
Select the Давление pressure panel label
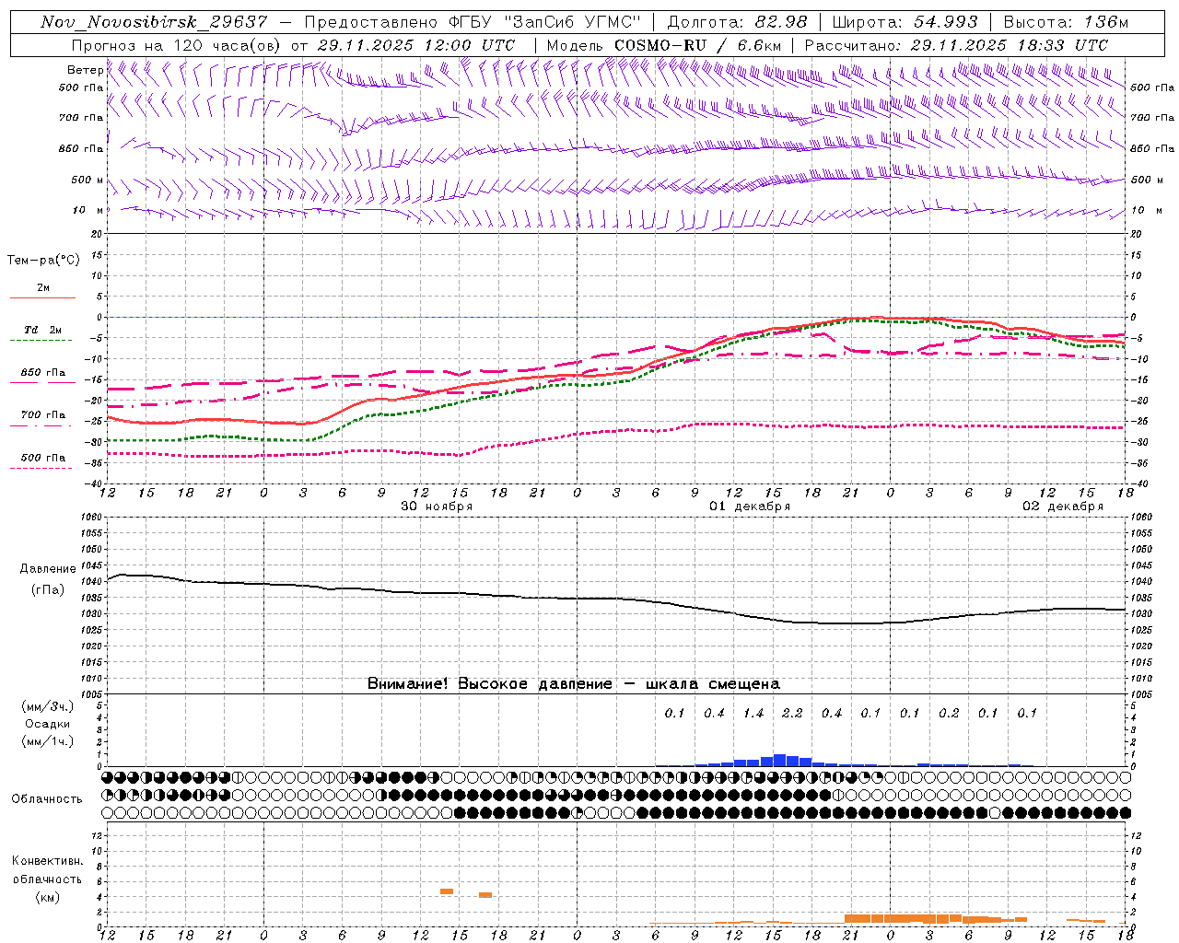48,569
